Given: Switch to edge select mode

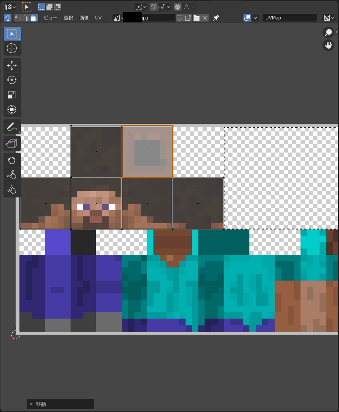Looking at the screenshot, I should click(26, 18).
